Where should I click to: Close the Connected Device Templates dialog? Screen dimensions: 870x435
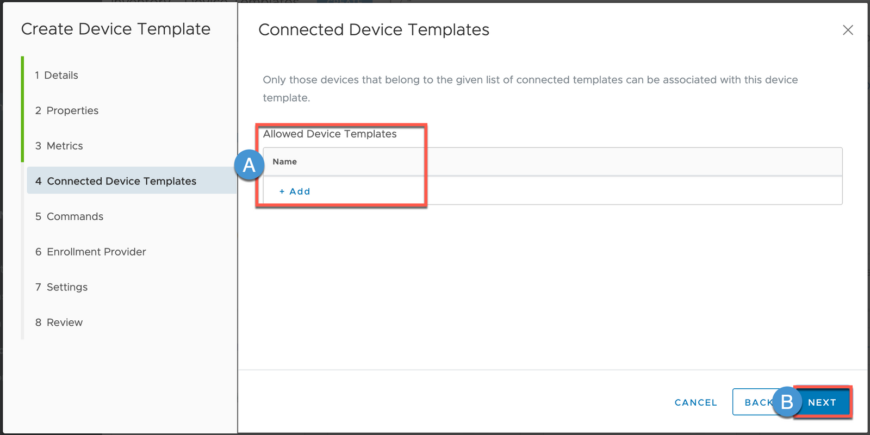(x=848, y=30)
